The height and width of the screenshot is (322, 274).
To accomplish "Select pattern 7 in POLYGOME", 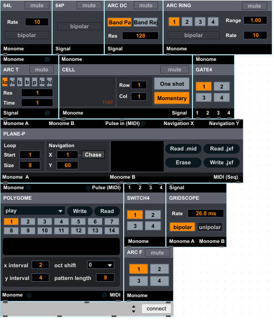I will click(112, 221).
